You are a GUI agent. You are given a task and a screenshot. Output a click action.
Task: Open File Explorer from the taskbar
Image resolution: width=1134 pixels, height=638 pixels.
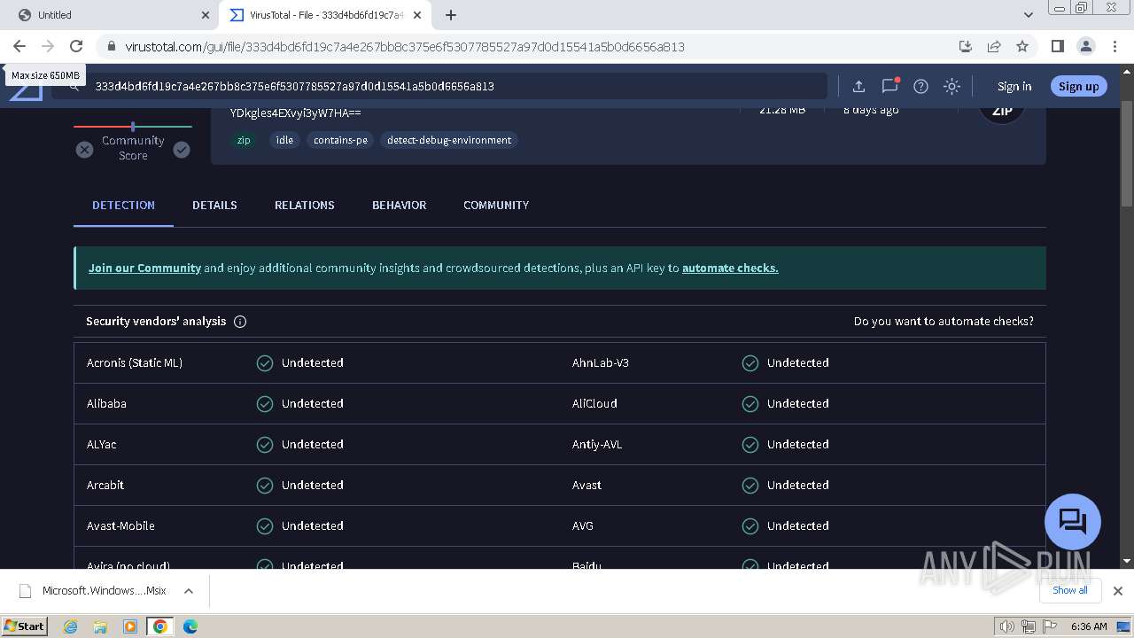(100, 626)
